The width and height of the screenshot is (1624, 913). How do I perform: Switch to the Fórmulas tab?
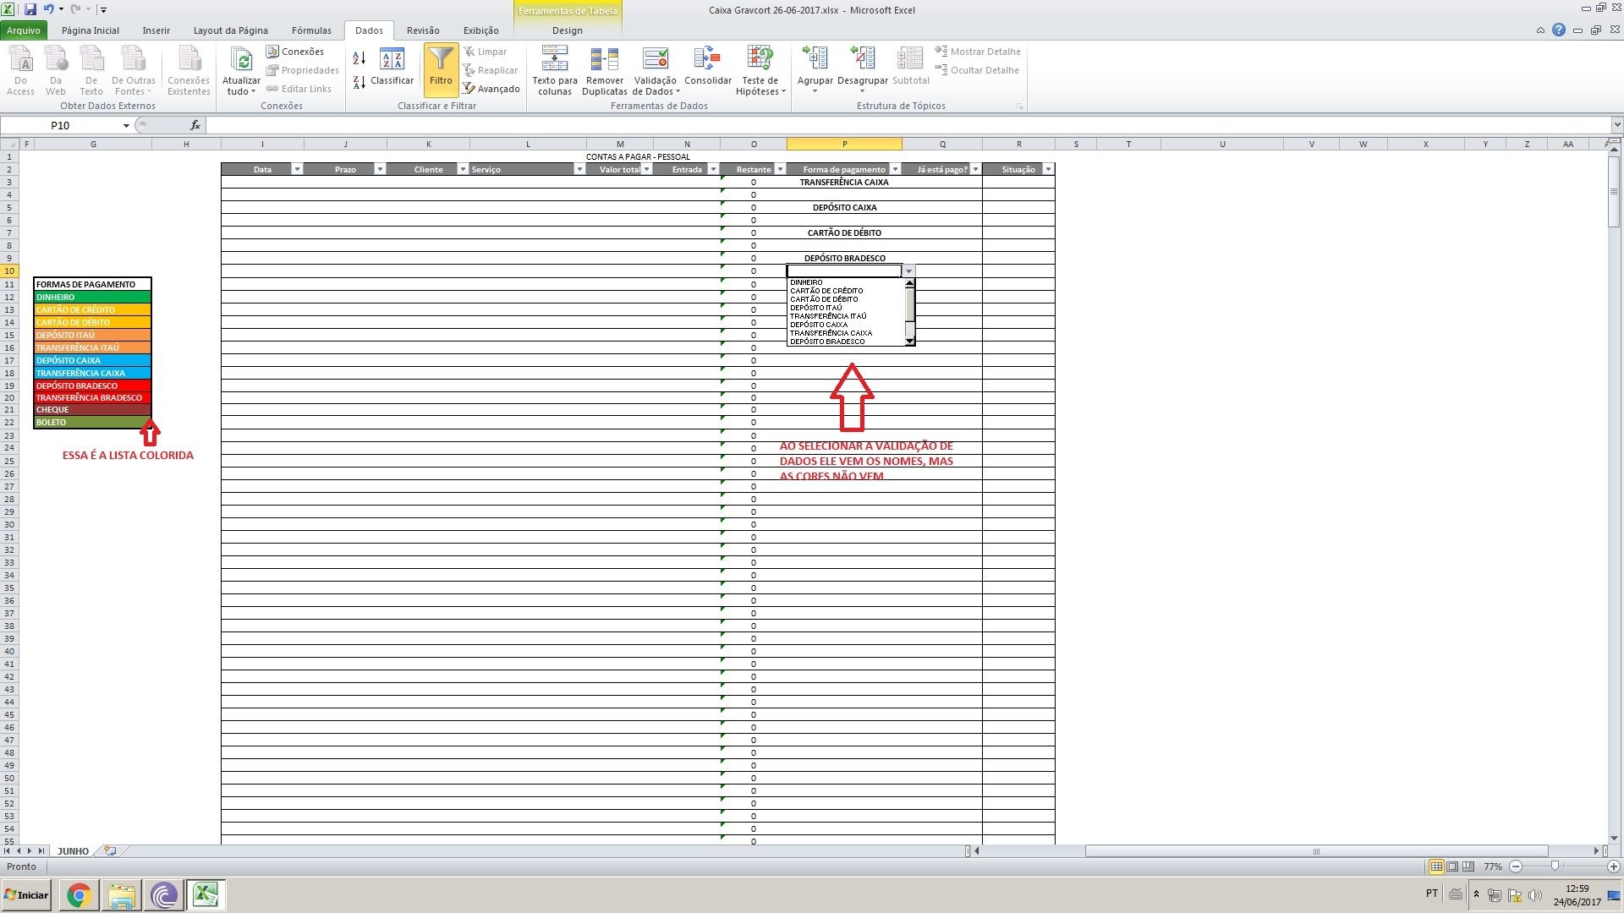311,30
